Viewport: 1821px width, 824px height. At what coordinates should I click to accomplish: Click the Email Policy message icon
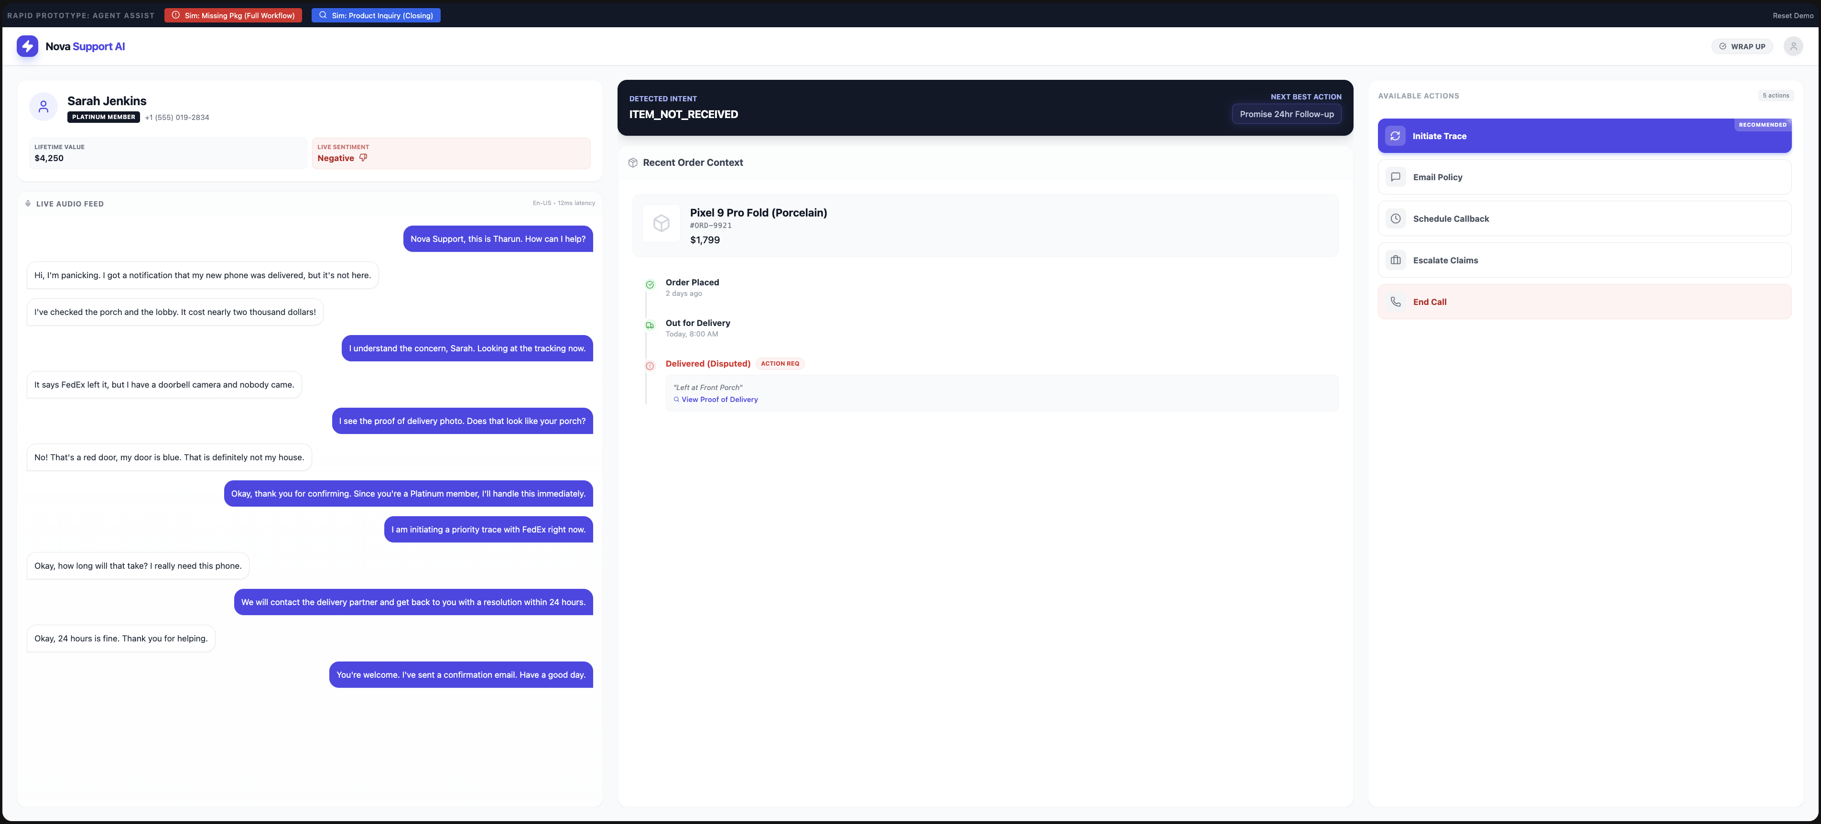coord(1396,177)
